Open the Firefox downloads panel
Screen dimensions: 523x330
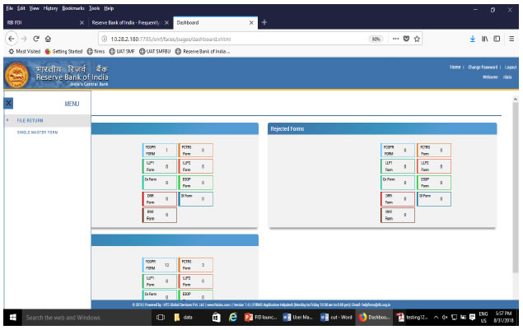pos(471,38)
